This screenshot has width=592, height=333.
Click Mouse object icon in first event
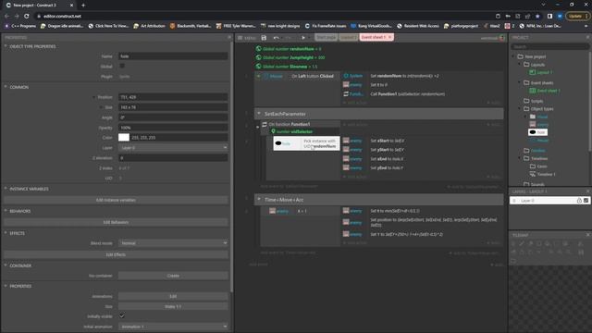click(265, 76)
